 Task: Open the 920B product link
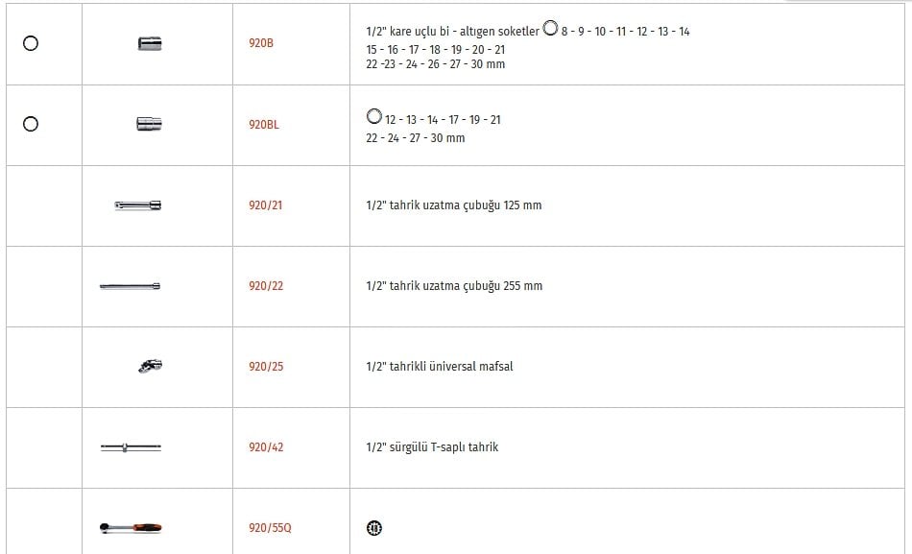[261, 43]
